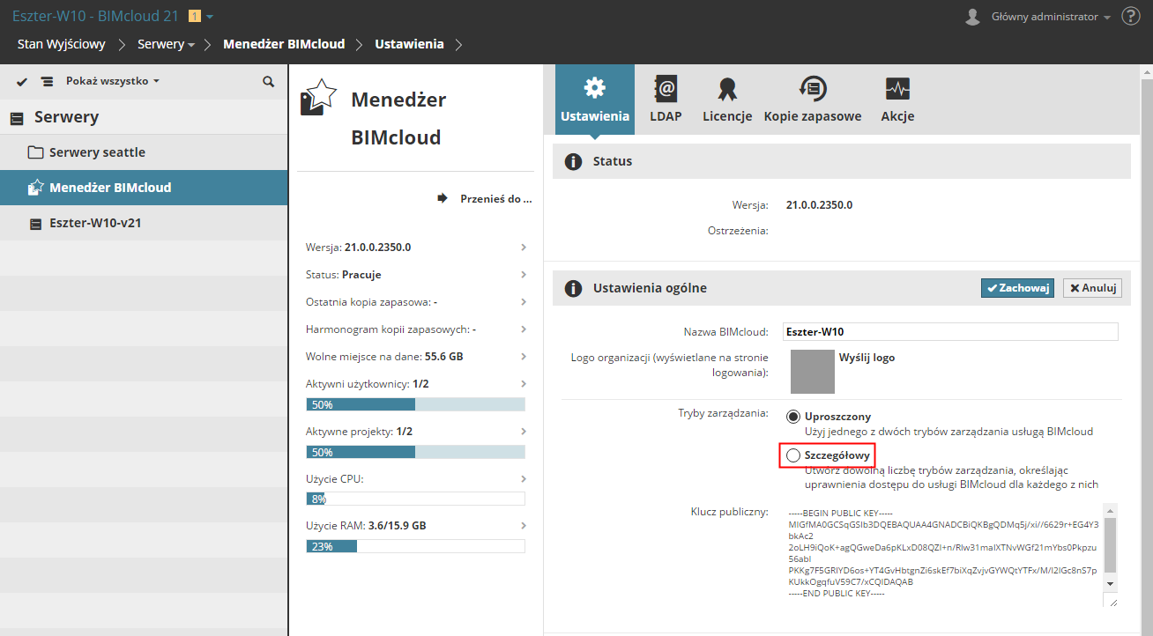Viewport: 1153px width, 636px height.
Task: Switch to the Licencje tab
Action: click(x=727, y=100)
